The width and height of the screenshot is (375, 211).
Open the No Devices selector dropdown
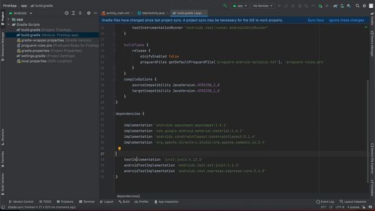tap(262, 6)
